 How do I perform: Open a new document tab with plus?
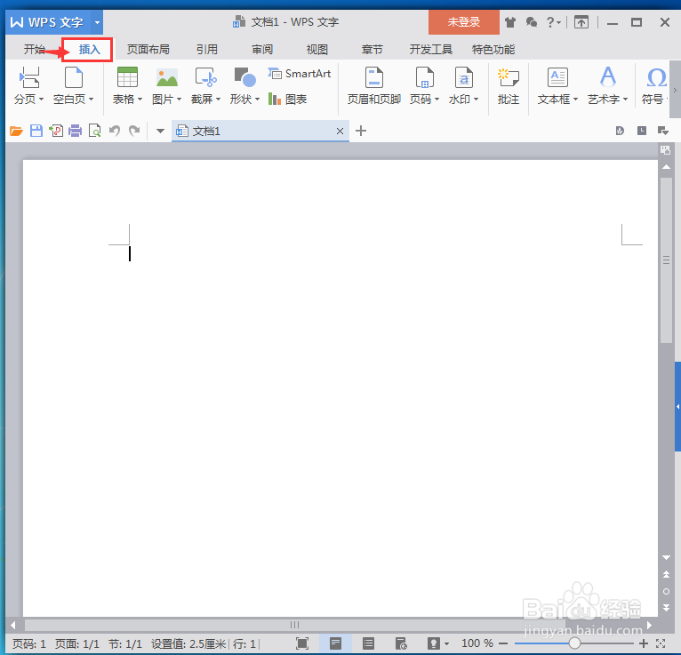pos(361,131)
